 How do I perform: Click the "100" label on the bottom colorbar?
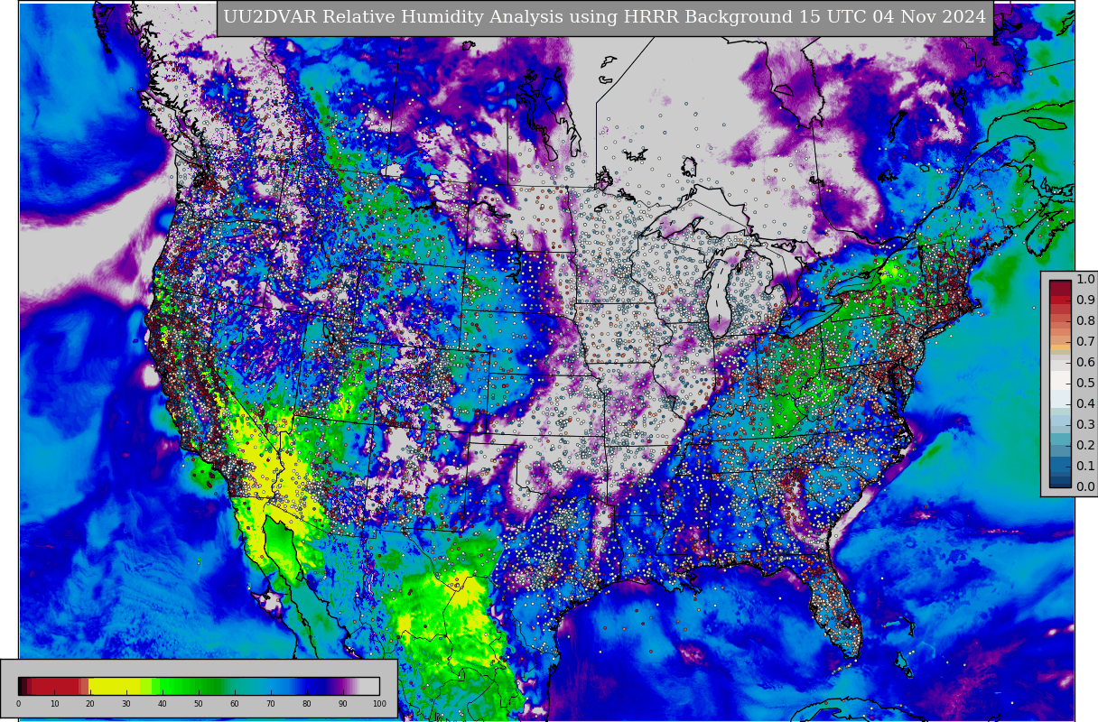[x=379, y=704]
